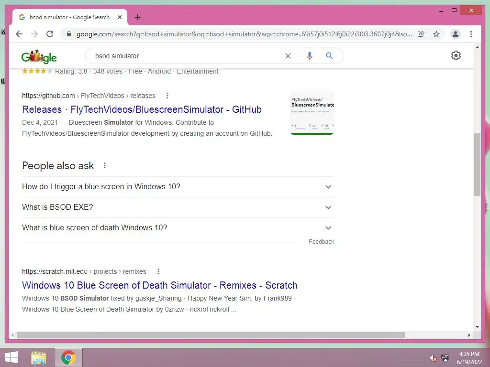
Task: Open the network tray icon
Action: pyautogui.click(x=445, y=357)
